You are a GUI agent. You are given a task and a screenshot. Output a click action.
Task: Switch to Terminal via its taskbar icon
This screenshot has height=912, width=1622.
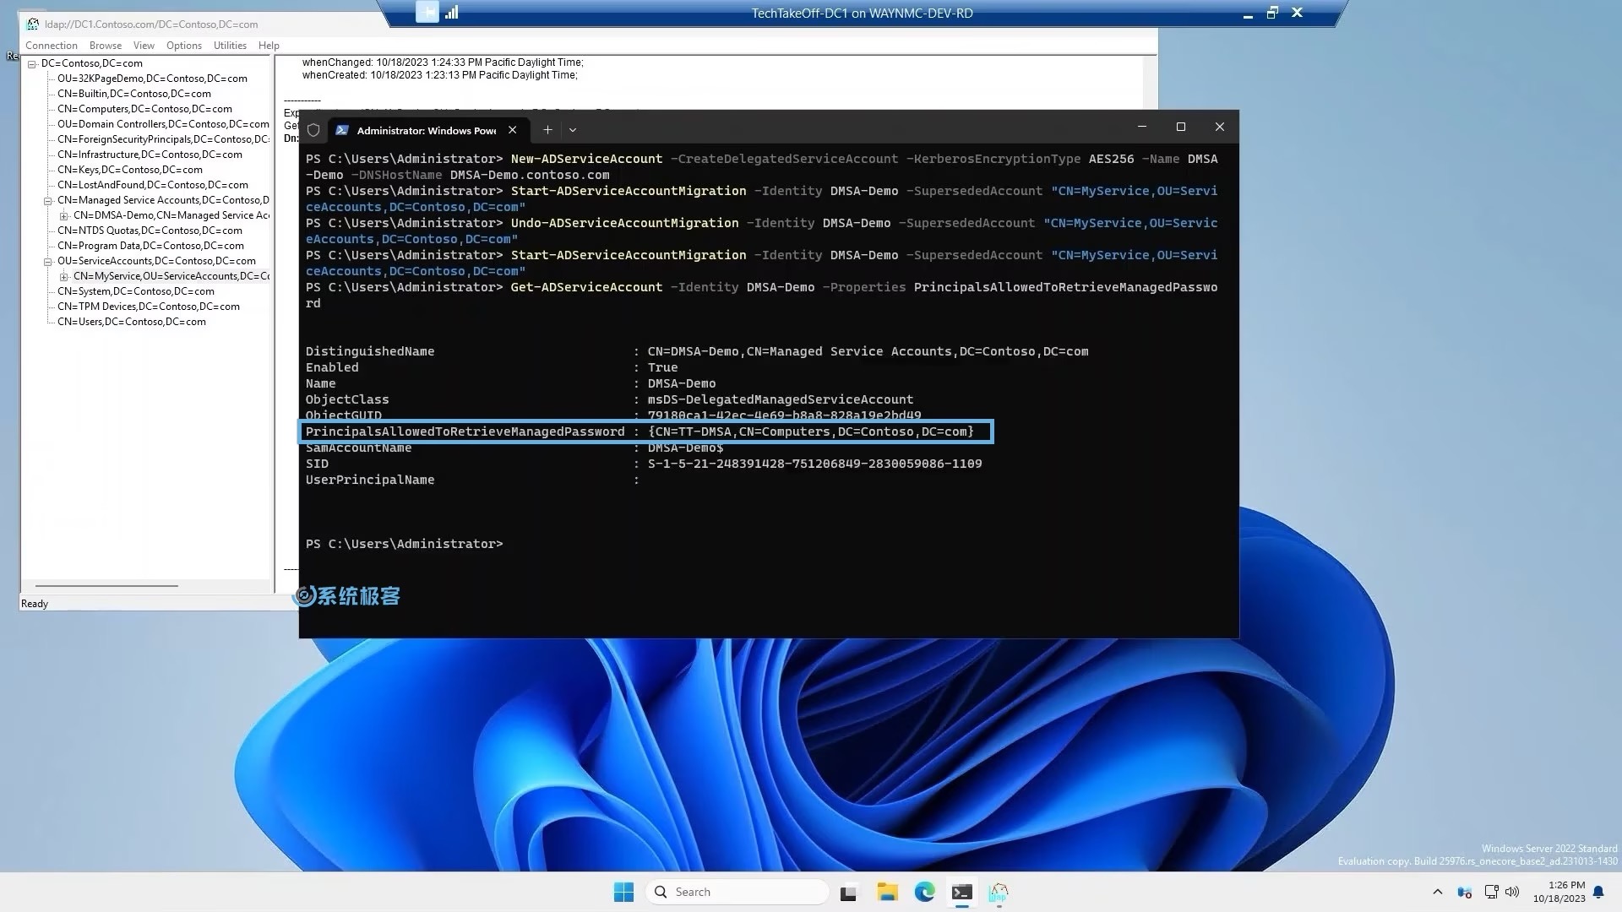pos(962,892)
